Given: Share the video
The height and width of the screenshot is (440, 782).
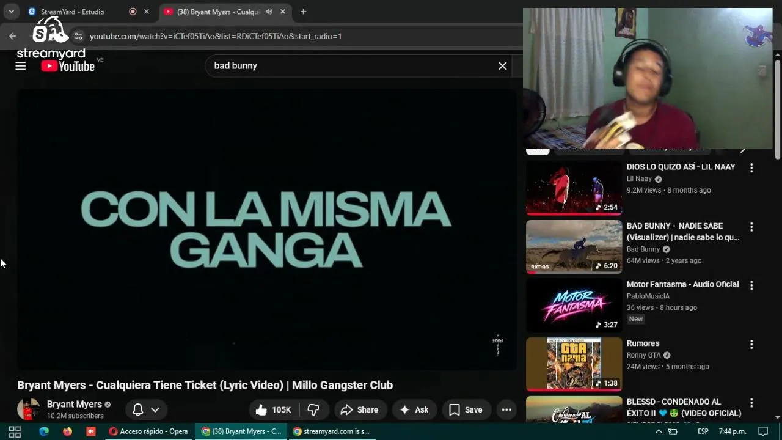Looking at the screenshot, I should tap(359, 409).
